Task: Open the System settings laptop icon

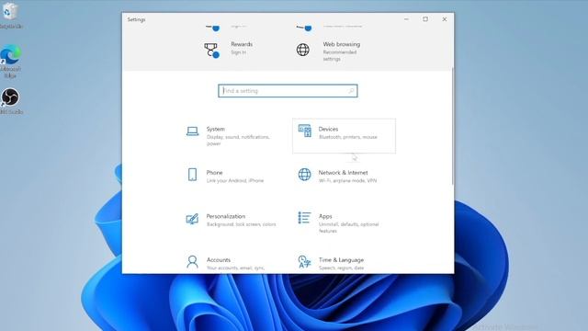Action: (x=192, y=131)
